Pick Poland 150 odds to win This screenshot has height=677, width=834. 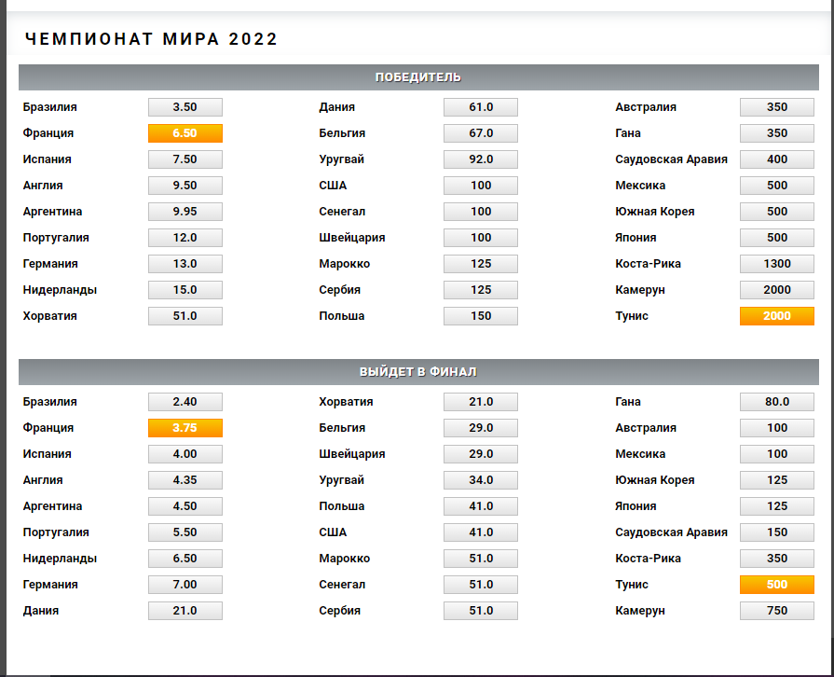pyautogui.click(x=481, y=316)
